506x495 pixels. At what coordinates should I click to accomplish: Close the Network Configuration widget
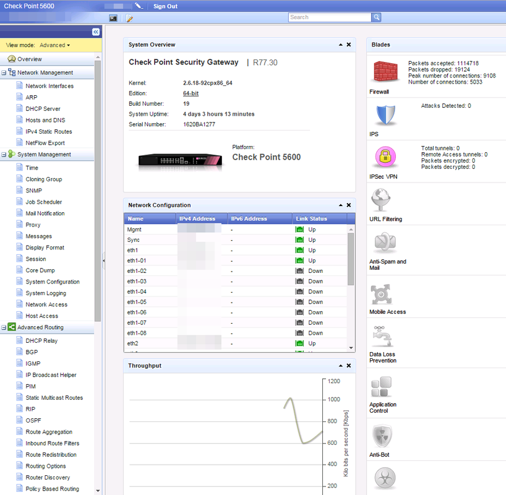click(349, 205)
